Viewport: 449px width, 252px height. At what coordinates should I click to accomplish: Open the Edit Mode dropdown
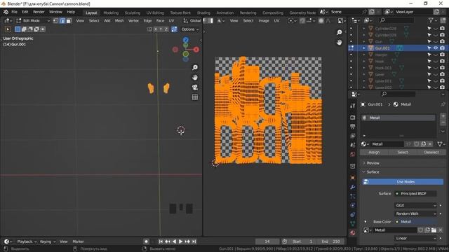click(33, 20)
